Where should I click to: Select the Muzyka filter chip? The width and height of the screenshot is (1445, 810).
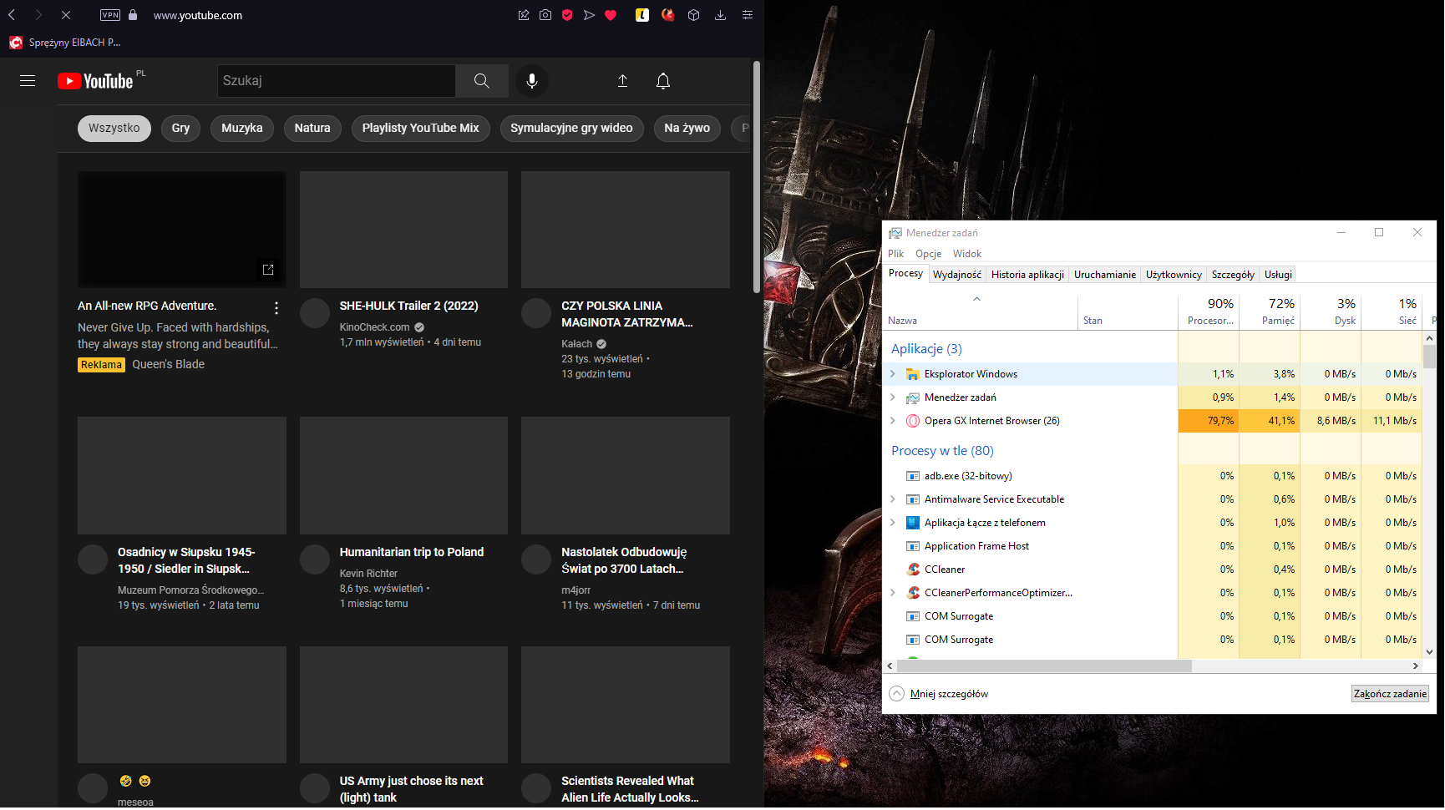242,129
